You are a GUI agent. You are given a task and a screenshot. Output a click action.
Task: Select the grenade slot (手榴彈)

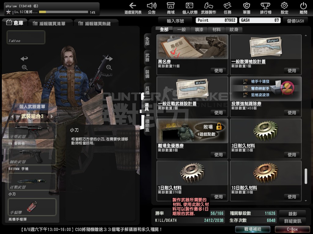pos(32,207)
